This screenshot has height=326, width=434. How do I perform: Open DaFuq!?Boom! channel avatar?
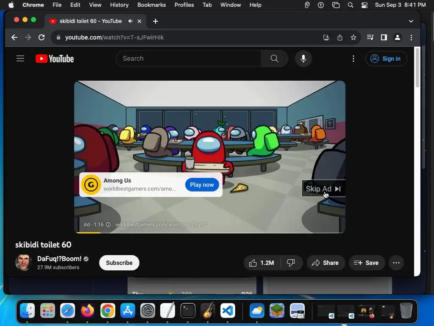point(24,262)
